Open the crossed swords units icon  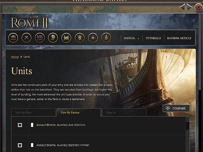26,38
